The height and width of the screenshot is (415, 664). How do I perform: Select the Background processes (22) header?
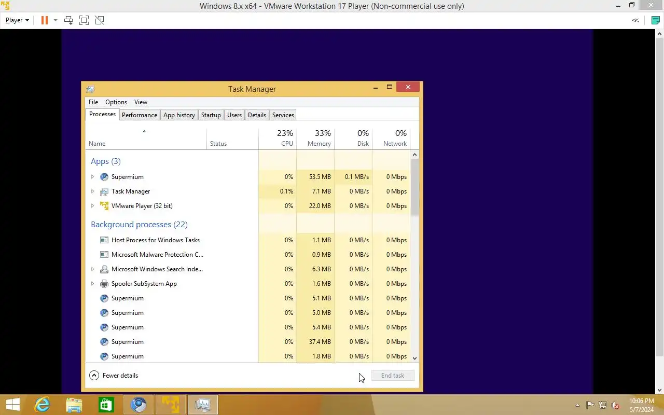coord(139,225)
